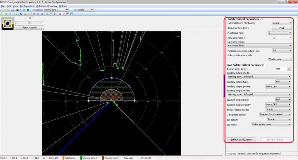Viewport: 298px width, 160px height.
Task: Click the Redo arrow toolbar icon
Action: tap(42, 14)
